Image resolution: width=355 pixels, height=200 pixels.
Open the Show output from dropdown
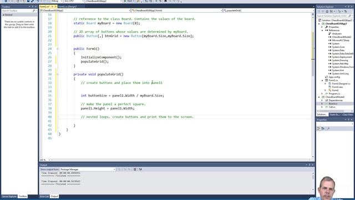tap(88, 169)
